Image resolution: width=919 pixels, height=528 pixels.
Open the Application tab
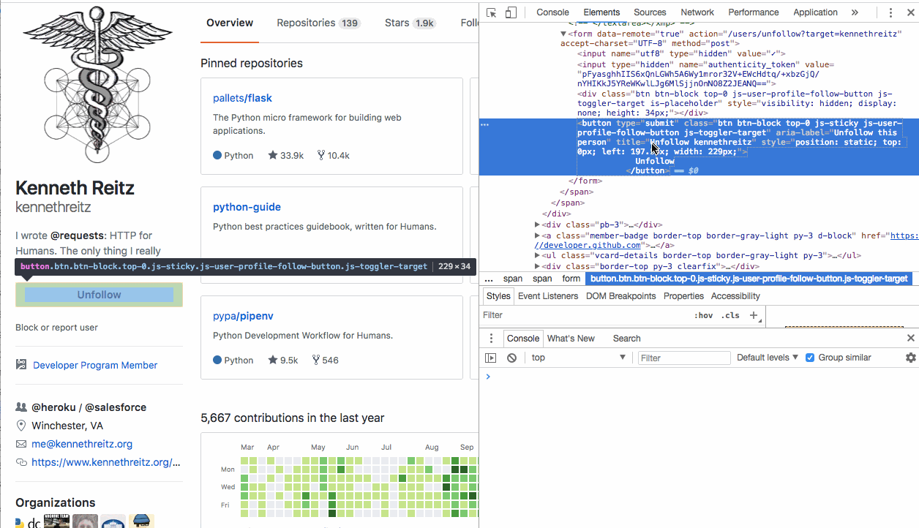[x=815, y=12]
